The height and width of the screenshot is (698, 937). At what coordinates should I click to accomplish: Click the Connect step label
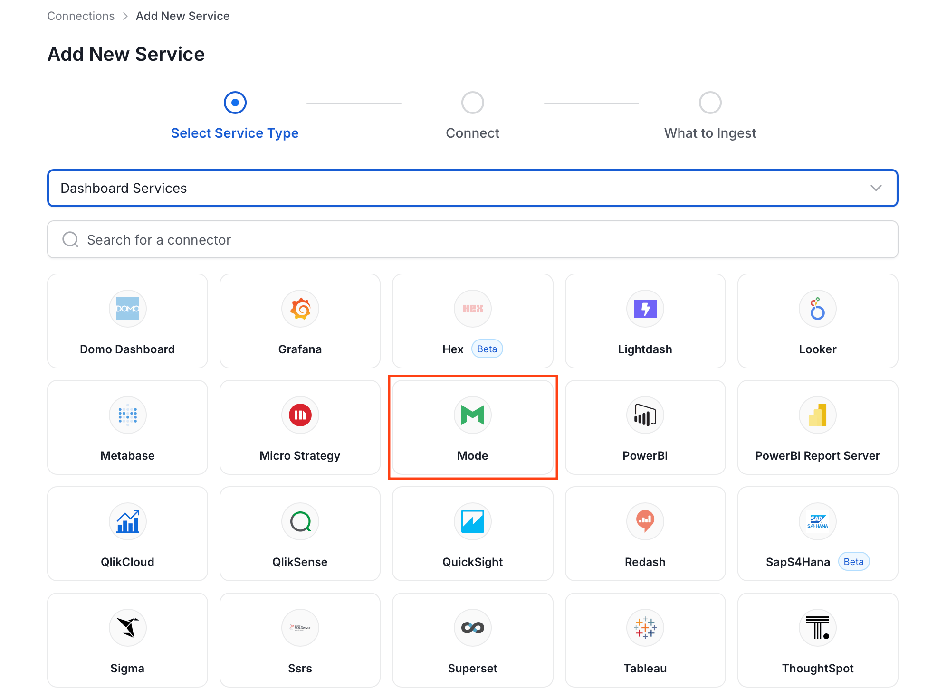(x=472, y=133)
